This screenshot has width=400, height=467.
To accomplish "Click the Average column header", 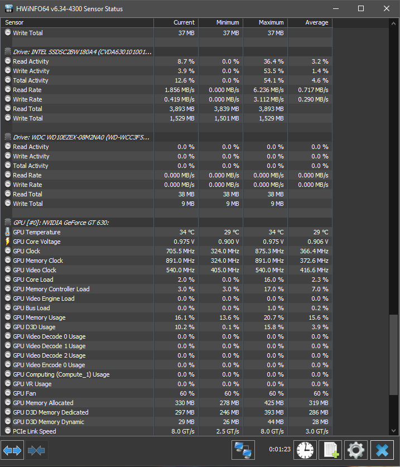I will pos(310,22).
